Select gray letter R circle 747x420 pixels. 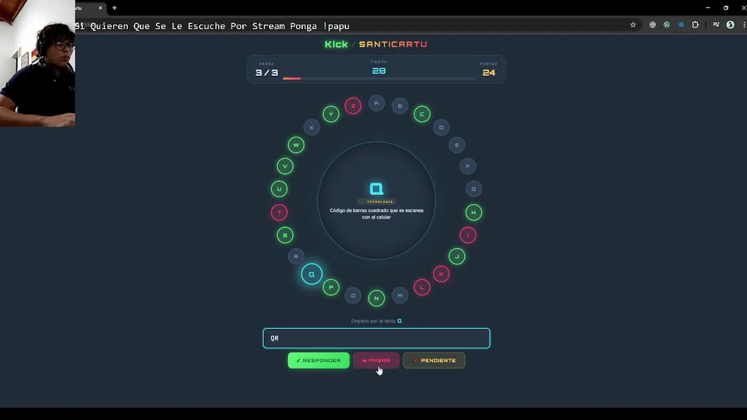point(296,256)
